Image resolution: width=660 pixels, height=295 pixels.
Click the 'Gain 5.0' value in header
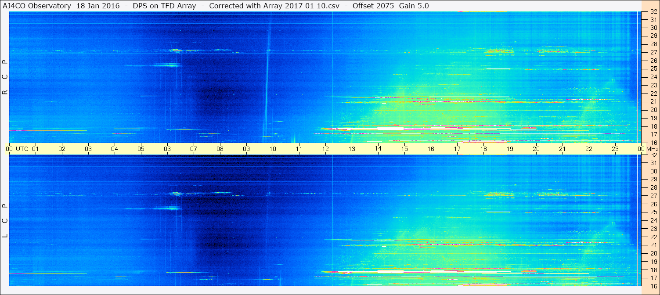[414, 6]
